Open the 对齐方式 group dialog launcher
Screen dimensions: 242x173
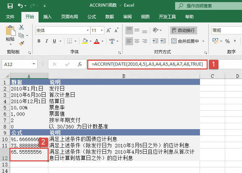pos(206,53)
